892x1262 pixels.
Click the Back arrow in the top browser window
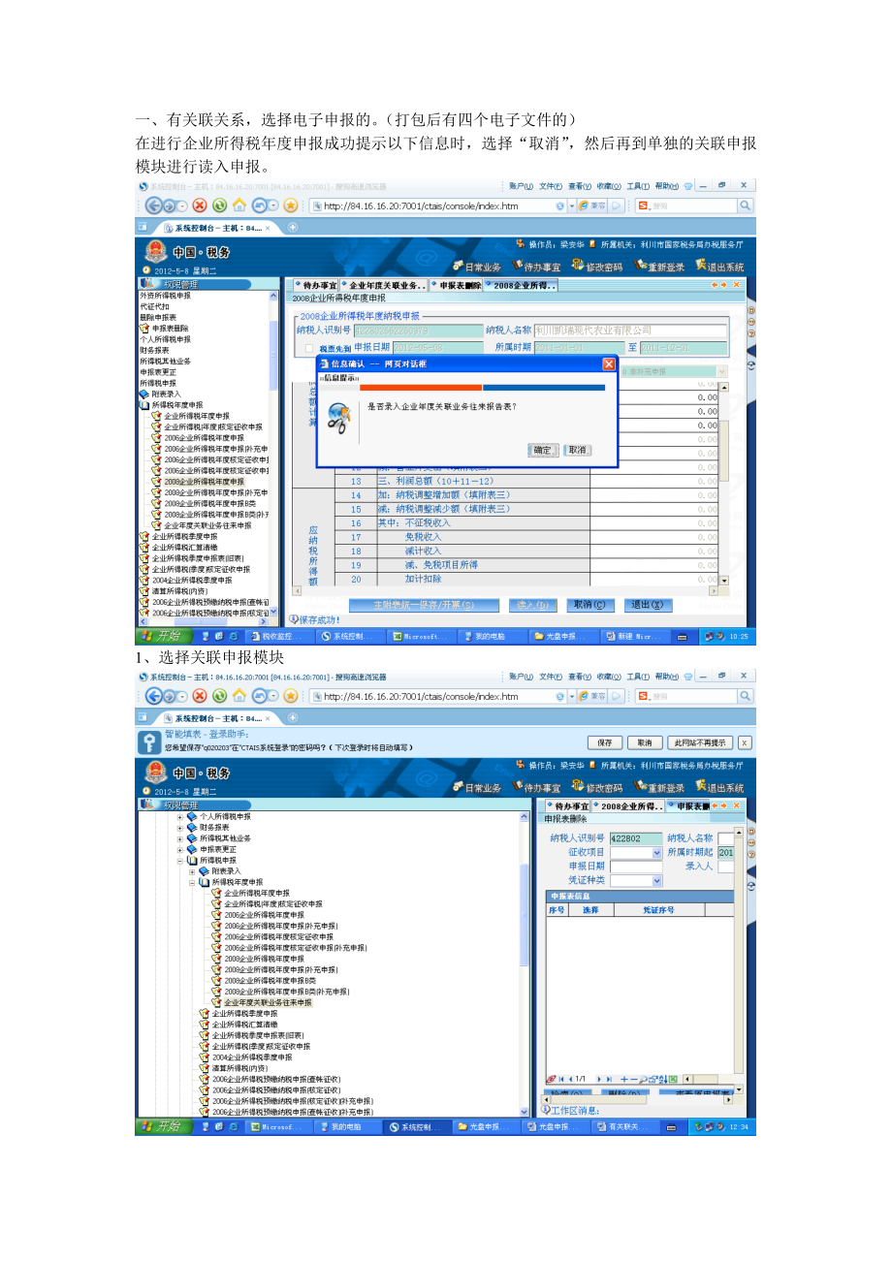point(153,205)
